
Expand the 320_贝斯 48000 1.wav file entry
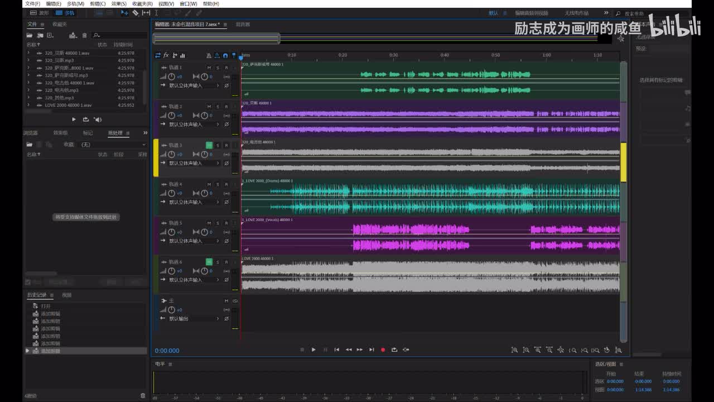[x=29, y=52]
